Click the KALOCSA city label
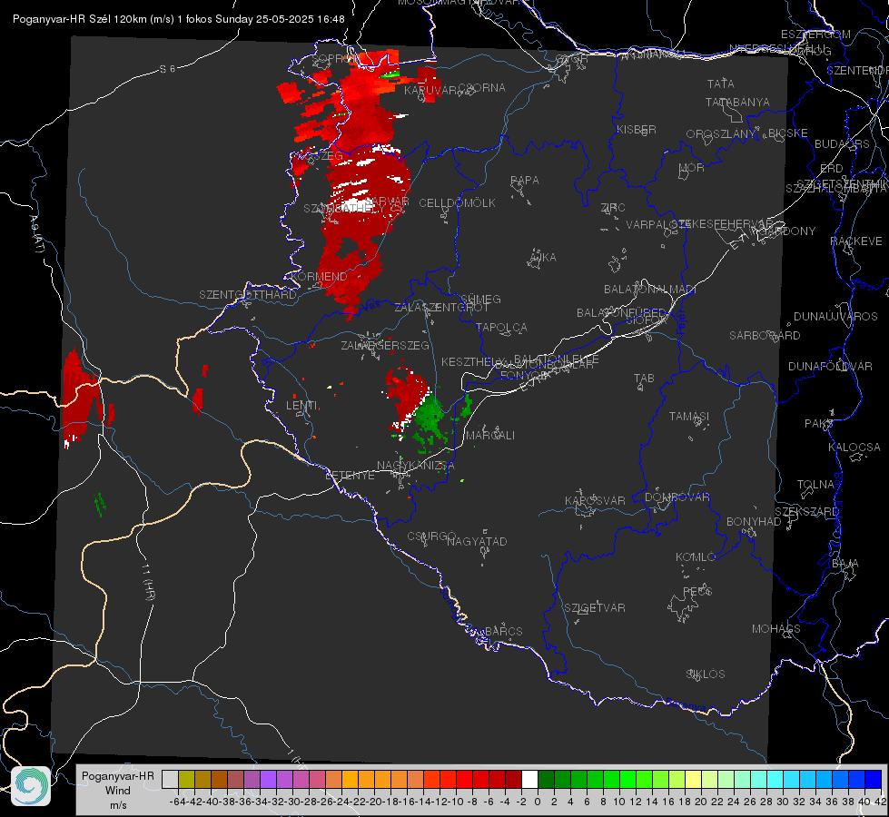This screenshot has width=889, height=817. click(x=854, y=448)
